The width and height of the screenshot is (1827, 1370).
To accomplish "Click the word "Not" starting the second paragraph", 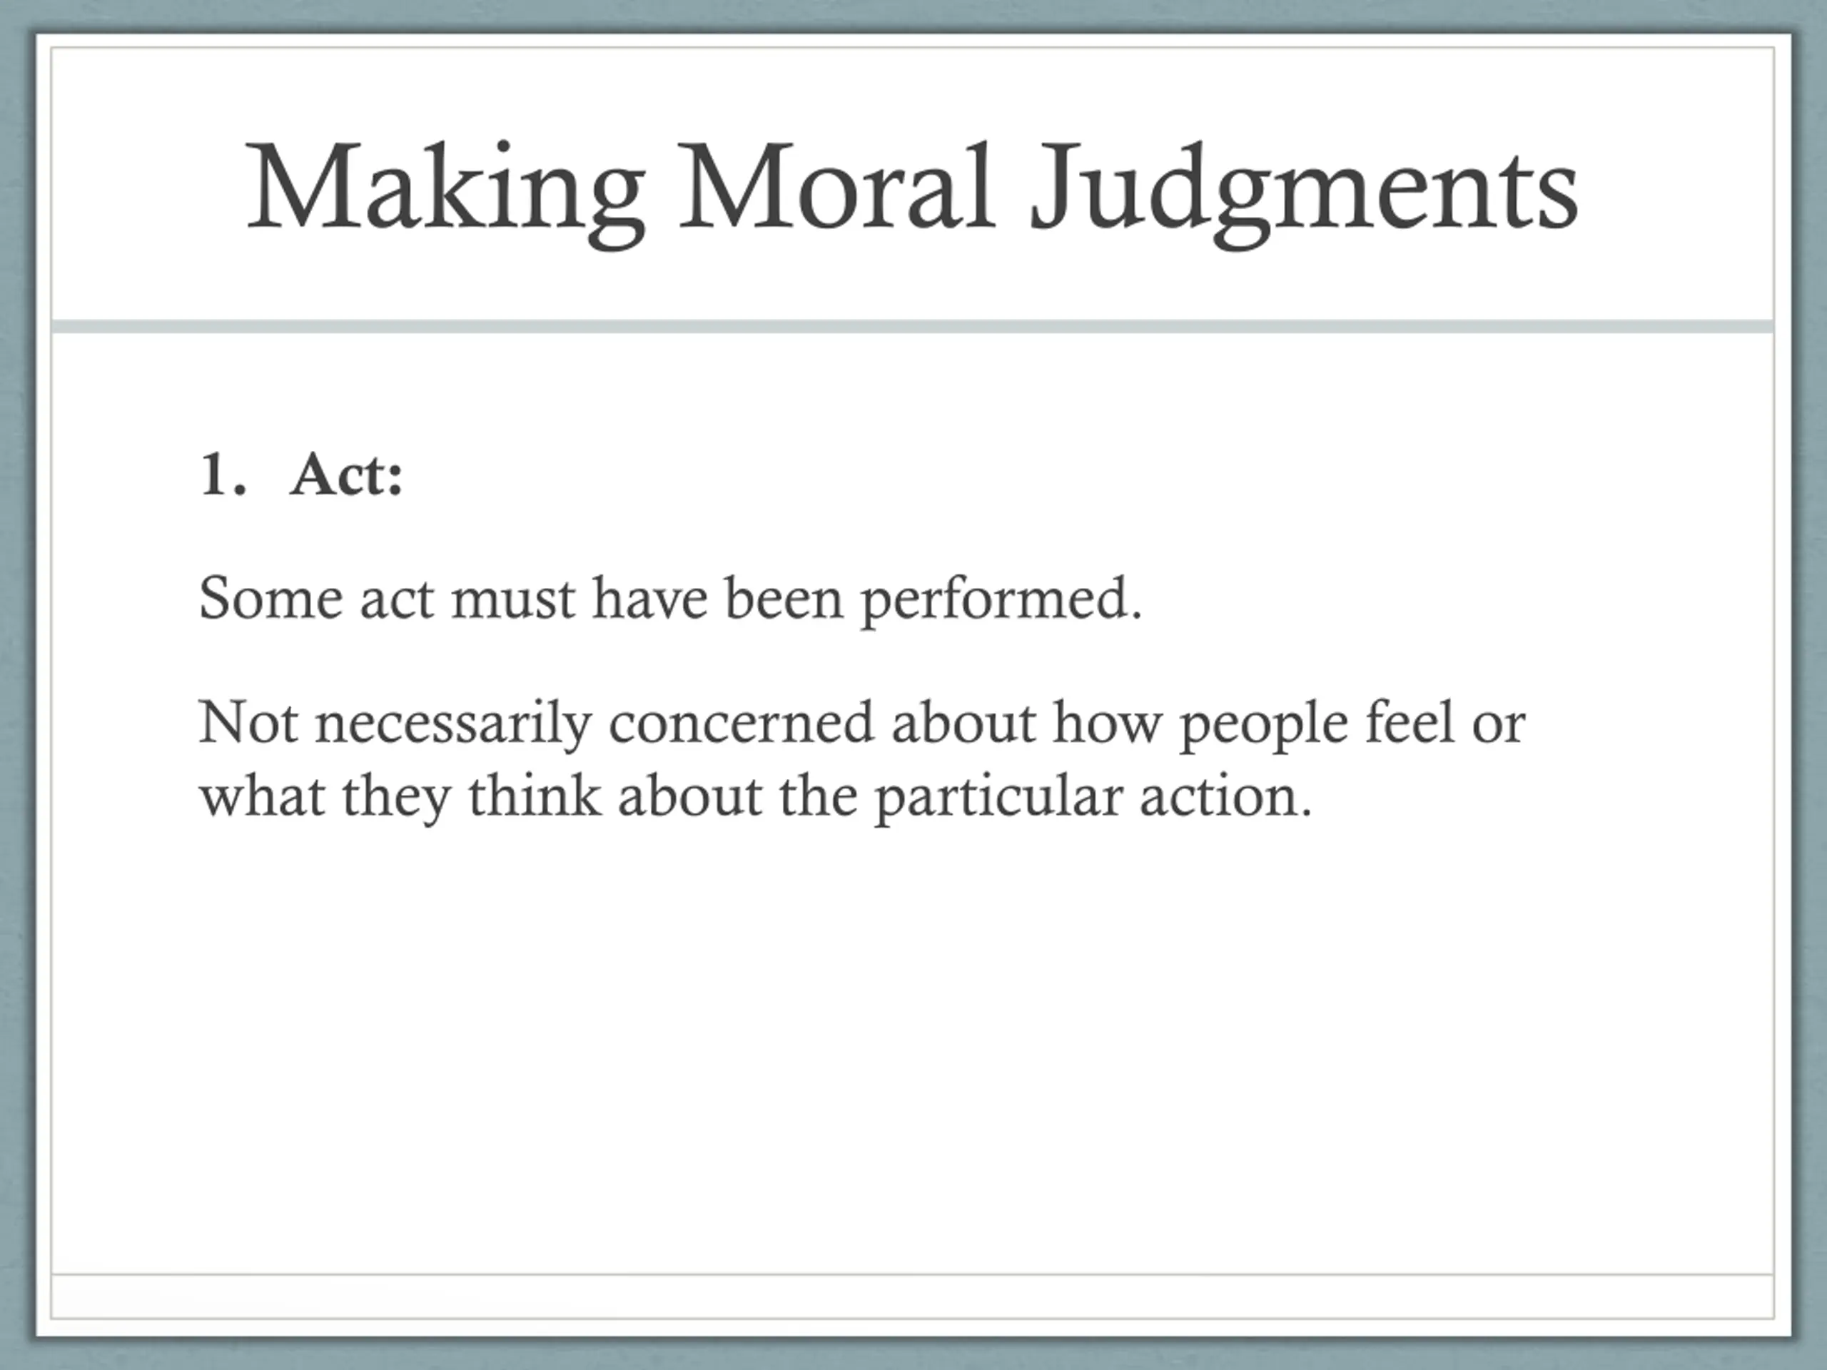I will [x=248, y=723].
